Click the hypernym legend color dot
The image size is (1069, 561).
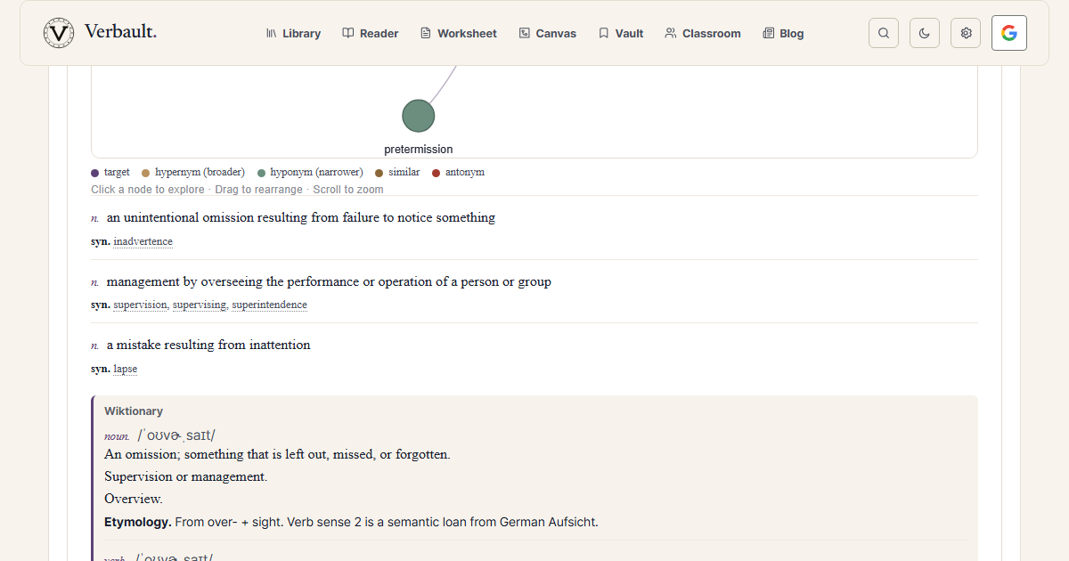[x=146, y=173]
